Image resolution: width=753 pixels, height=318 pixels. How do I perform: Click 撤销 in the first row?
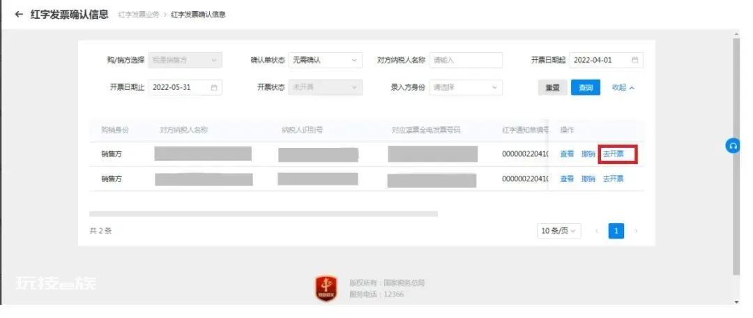tap(588, 154)
